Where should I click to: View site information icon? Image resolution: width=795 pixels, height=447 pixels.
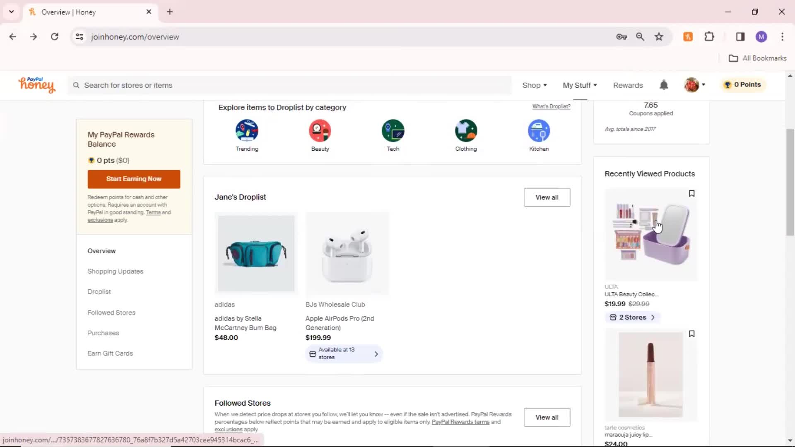(79, 37)
